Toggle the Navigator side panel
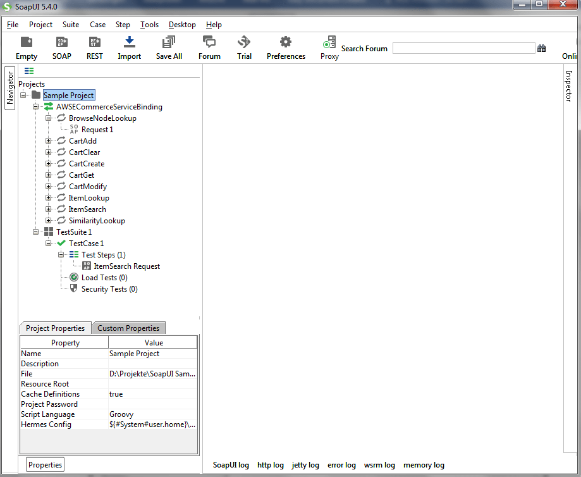 click(10, 88)
